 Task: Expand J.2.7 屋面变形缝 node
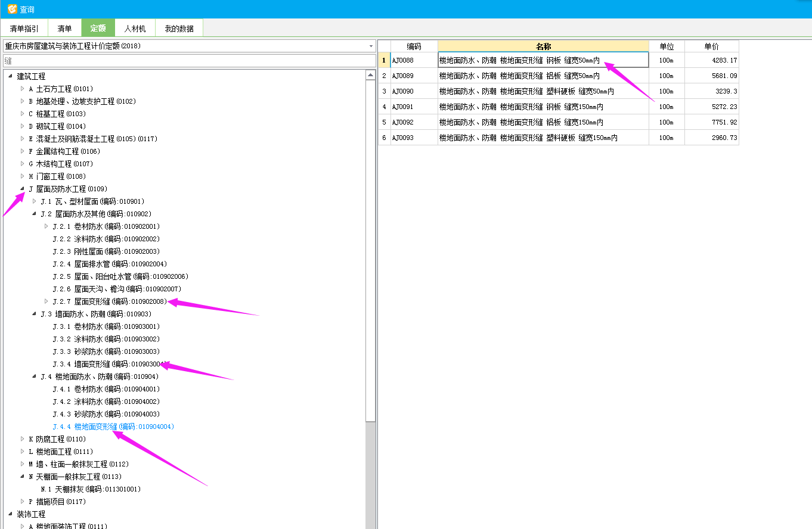click(x=47, y=301)
